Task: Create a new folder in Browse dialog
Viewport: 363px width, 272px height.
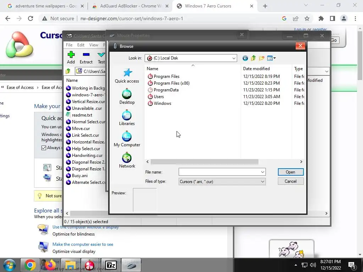Action: point(262,58)
